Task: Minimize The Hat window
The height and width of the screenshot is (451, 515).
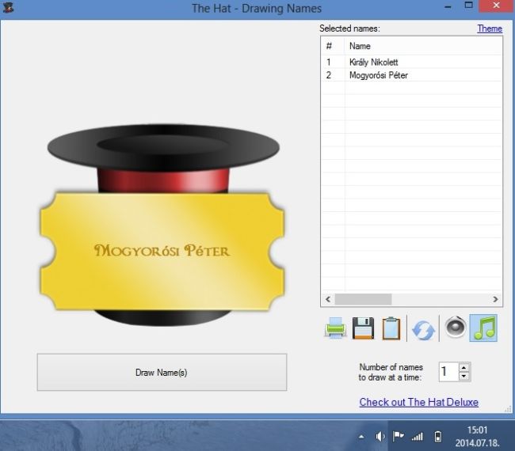Action: (x=448, y=6)
